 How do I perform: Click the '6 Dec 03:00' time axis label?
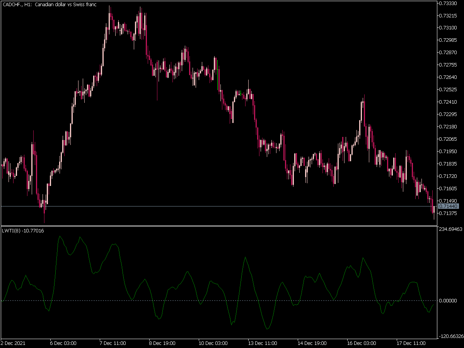63,343
